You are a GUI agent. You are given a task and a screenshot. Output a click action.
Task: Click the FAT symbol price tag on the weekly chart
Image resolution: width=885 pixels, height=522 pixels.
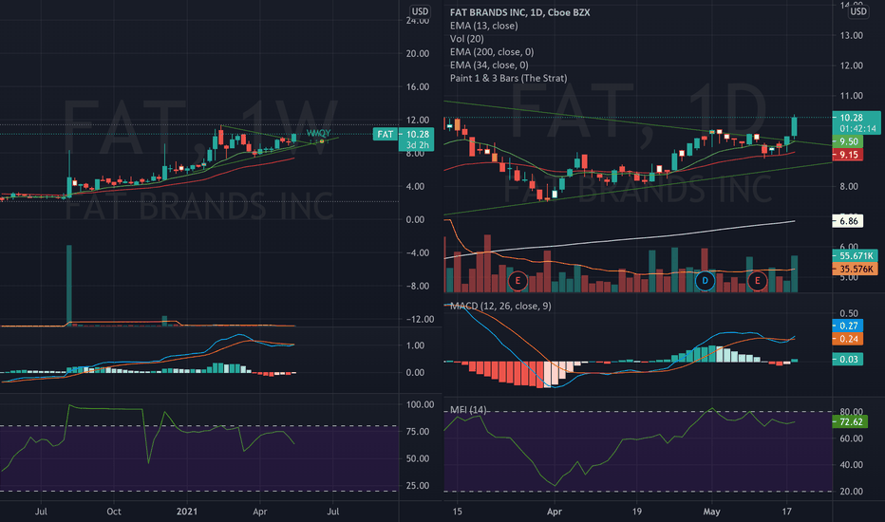(386, 135)
